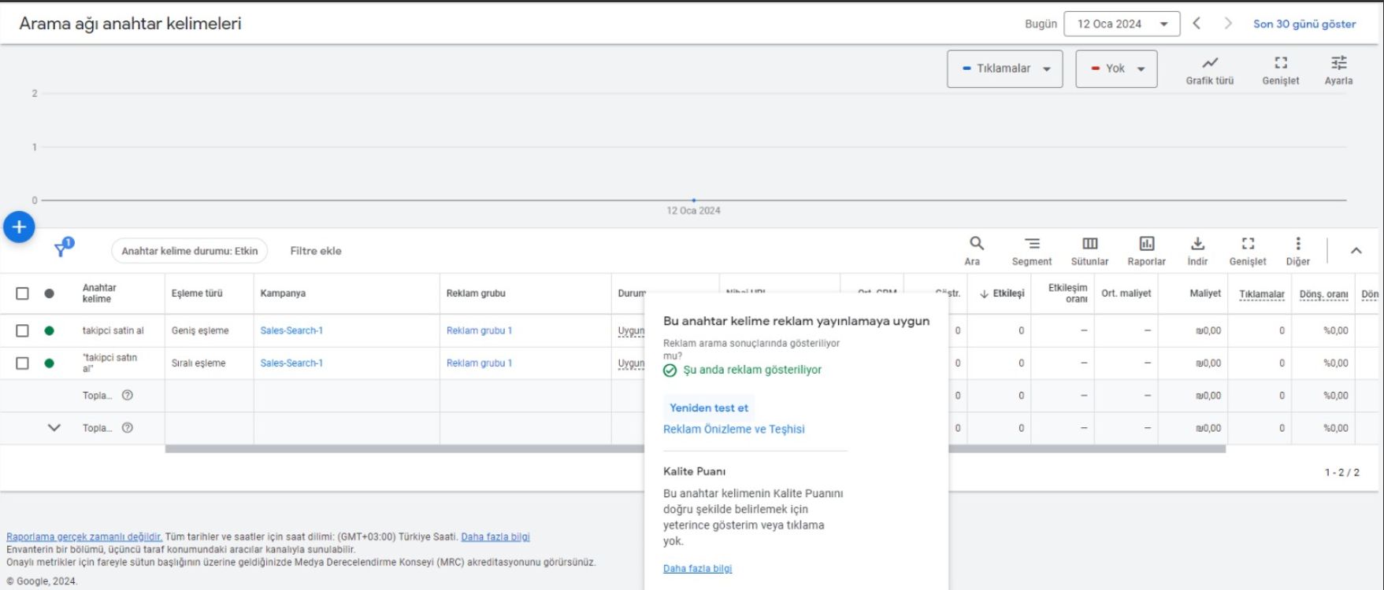Image resolution: width=1384 pixels, height=590 pixels.
Task: Open Reklam Önizleme ve Teşhisi link
Action: click(734, 429)
